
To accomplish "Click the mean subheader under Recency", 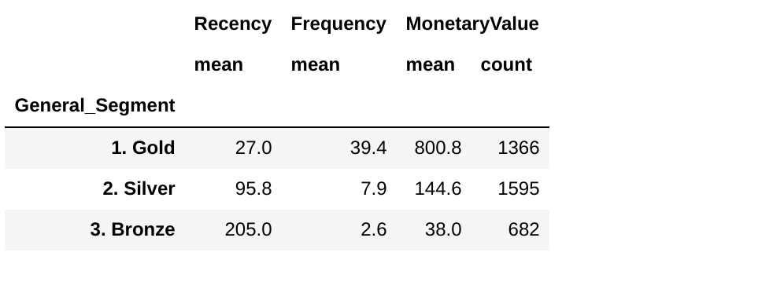I will pyautogui.click(x=219, y=65).
